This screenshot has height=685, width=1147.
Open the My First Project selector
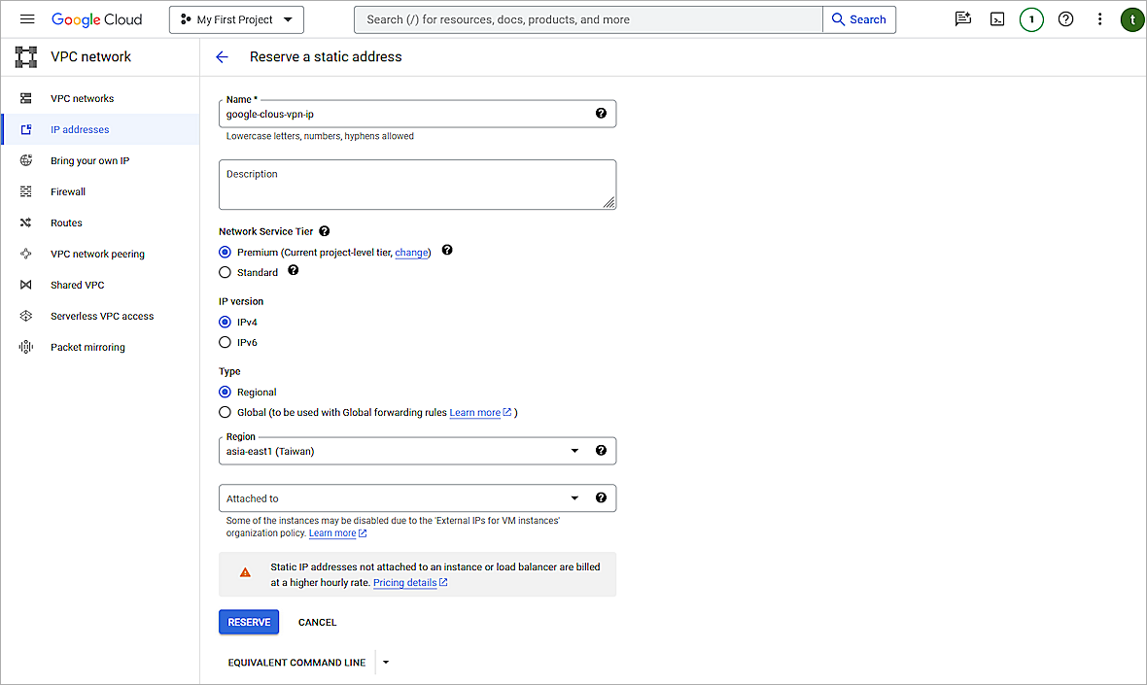(236, 18)
